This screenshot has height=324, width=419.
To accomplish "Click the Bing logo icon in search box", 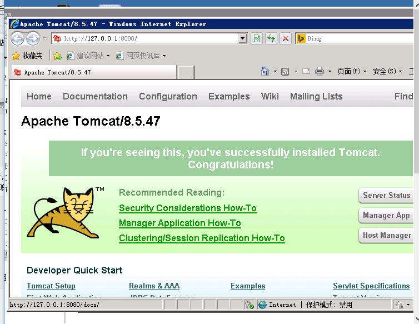I will (301, 38).
